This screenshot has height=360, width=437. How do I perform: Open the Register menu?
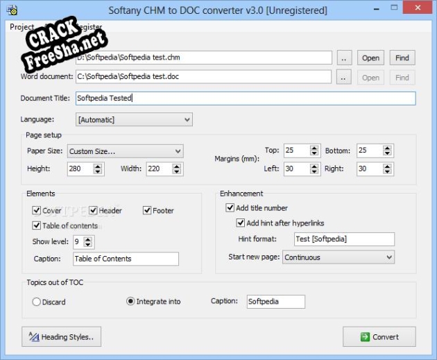pyautogui.click(x=89, y=27)
